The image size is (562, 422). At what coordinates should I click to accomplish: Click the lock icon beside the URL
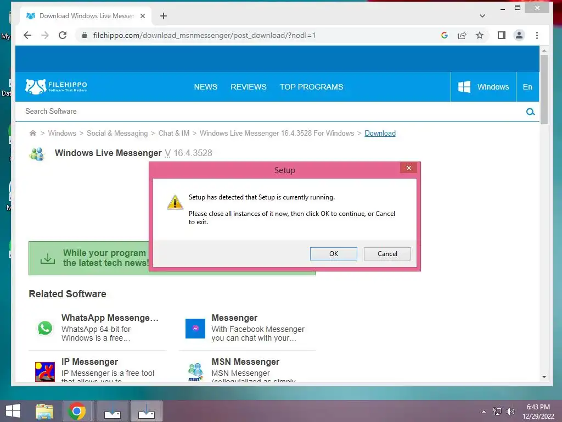pyautogui.click(x=85, y=35)
